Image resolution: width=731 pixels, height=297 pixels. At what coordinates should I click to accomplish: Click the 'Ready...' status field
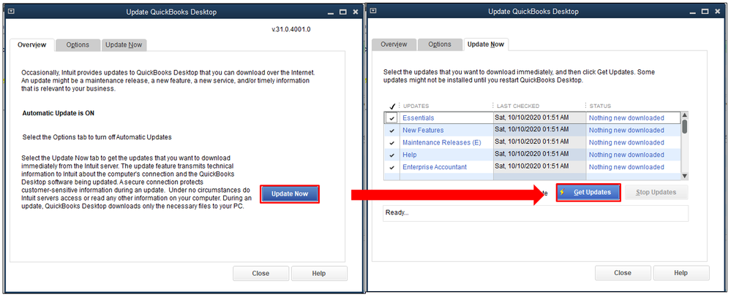pyautogui.click(x=535, y=213)
